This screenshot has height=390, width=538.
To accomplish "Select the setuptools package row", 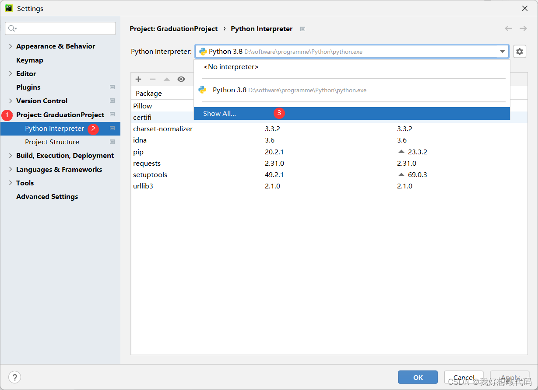I will click(x=329, y=174).
